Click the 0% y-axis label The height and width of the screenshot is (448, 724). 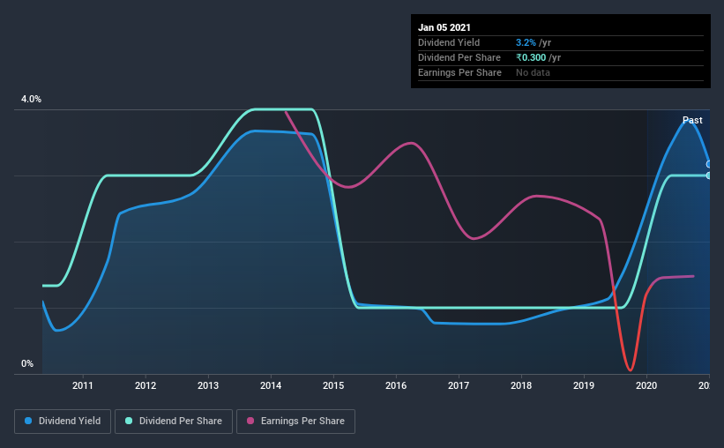pyautogui.click(x=27, y=363)
